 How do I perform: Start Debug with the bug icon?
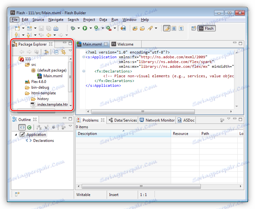click(73, 28)
